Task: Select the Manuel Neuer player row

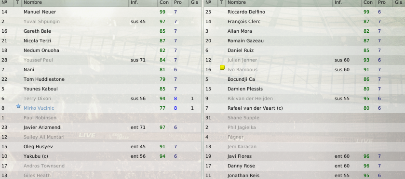Action: tap(100, 12)
